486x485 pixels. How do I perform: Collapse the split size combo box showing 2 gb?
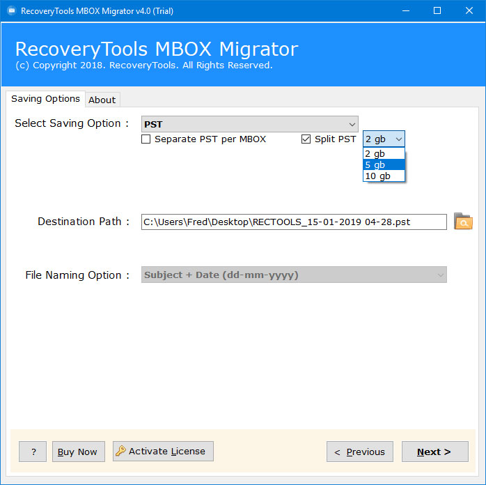pyautogui.click(x=384, y=139)
